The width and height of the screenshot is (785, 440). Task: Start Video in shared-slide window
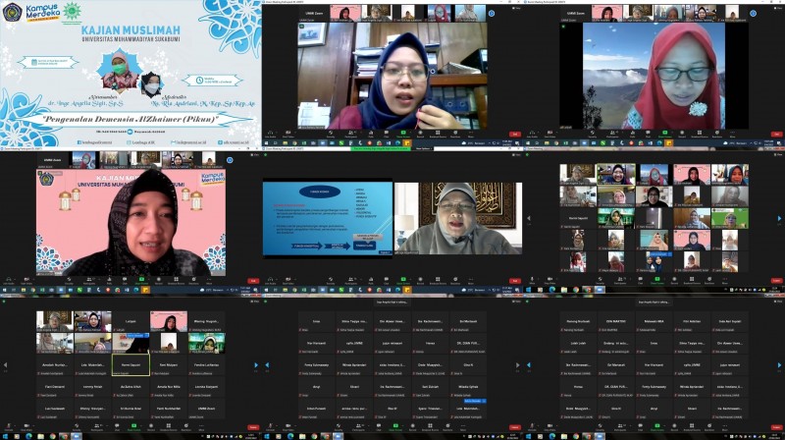tap(288, 281)
